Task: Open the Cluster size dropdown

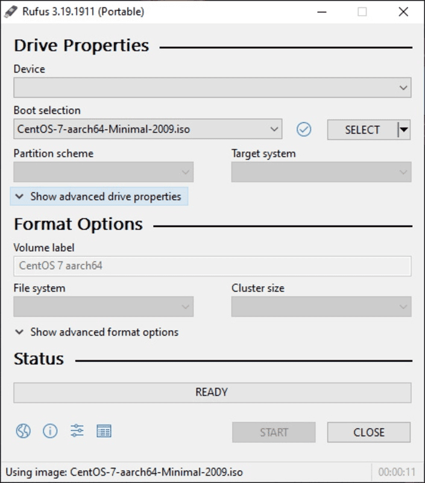Action: [321, 307]
